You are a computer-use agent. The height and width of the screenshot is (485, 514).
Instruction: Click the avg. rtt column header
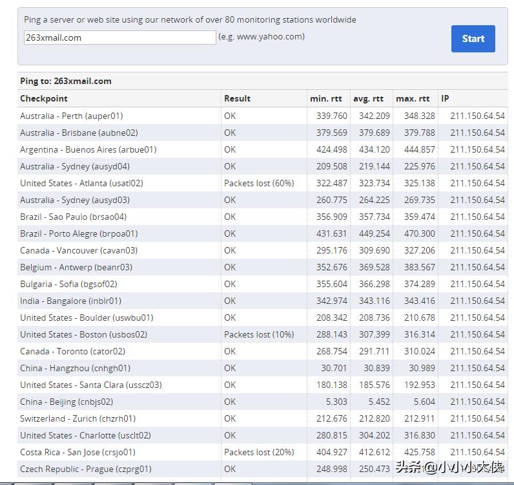368,98
